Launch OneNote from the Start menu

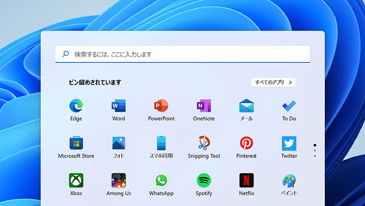204,110
